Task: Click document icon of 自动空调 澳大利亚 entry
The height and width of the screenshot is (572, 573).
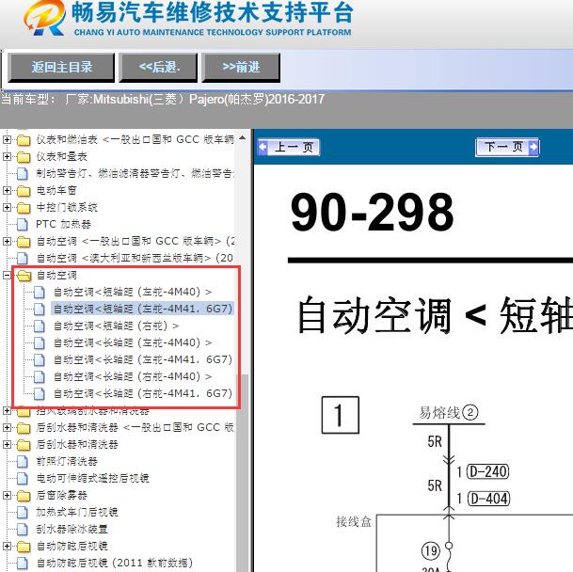Action: click(x=23, y=259)
